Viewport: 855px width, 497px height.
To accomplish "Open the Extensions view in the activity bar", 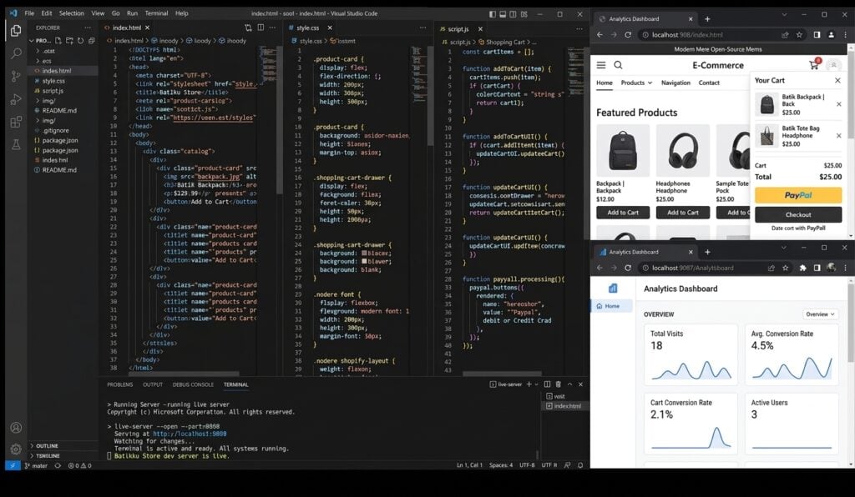I will point(16,122).
